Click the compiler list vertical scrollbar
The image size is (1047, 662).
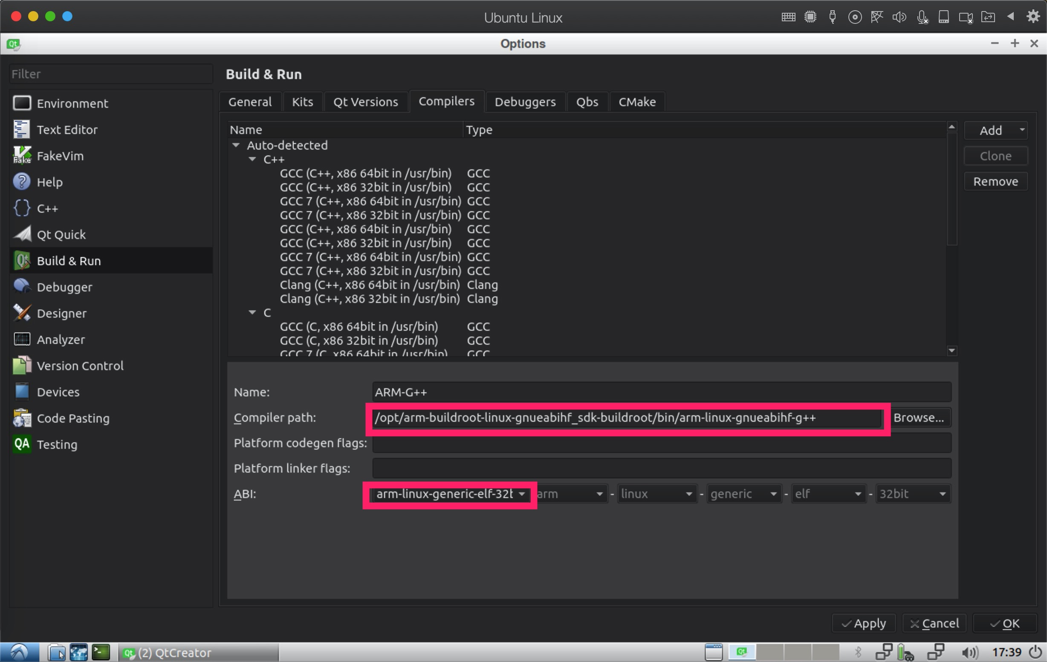point(952,189)
